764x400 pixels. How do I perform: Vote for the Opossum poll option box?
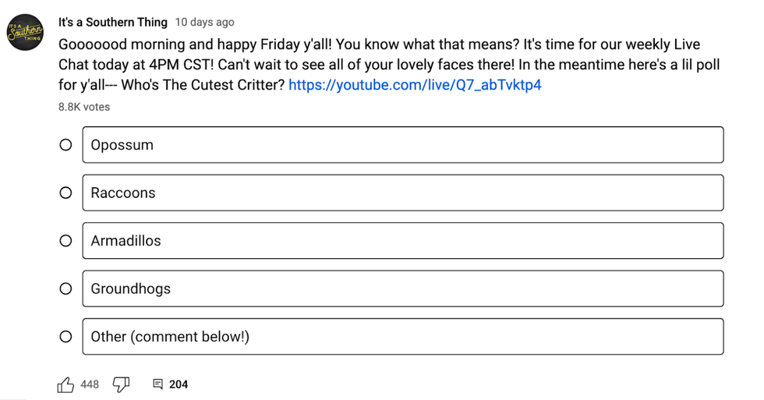pyautogui.click(x=402, y=145)
